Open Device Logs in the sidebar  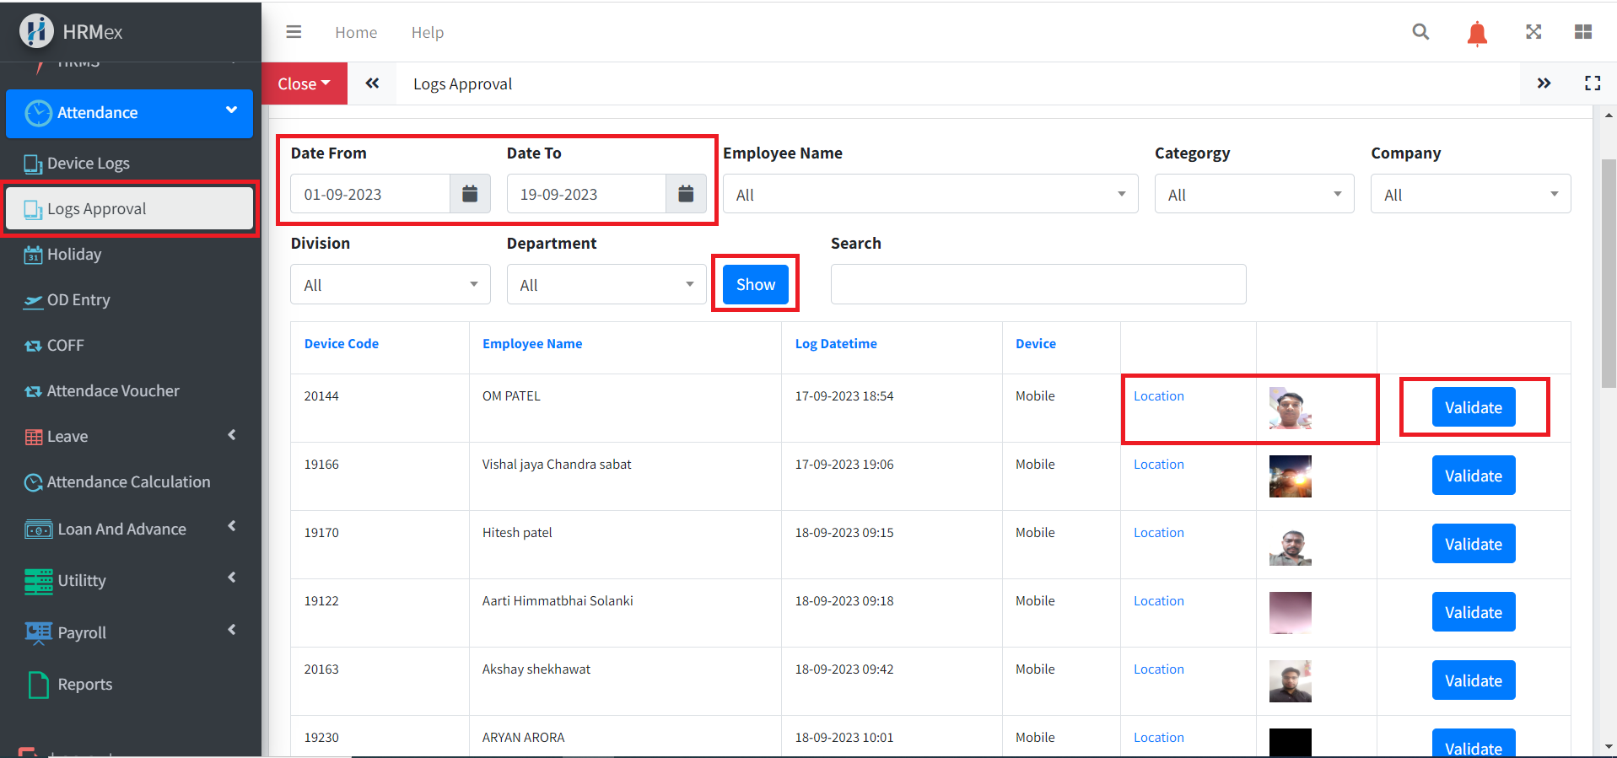pyautogui.click(x=89, y=164)
